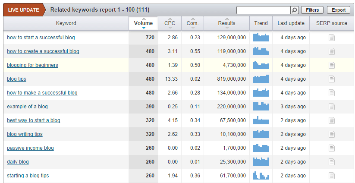The width and height of the screenshot is (355, 183).
Task: Sort the table by Com. column
Action: (193, 23)
